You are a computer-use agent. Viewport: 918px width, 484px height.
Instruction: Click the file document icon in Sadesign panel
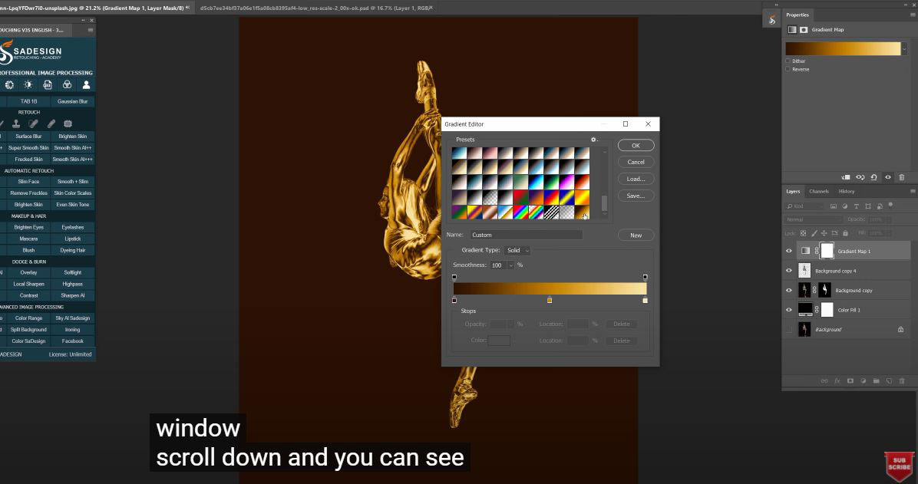click(x=48, y=85)
